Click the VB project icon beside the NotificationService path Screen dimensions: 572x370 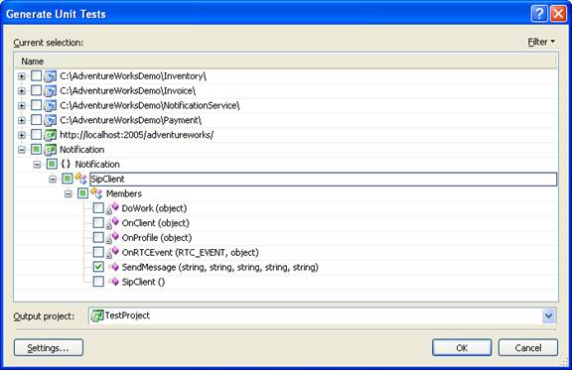pyautogui.click(x=51, y=105)
